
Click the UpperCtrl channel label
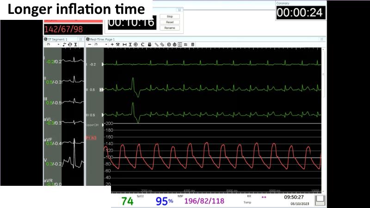pos(91,125)
